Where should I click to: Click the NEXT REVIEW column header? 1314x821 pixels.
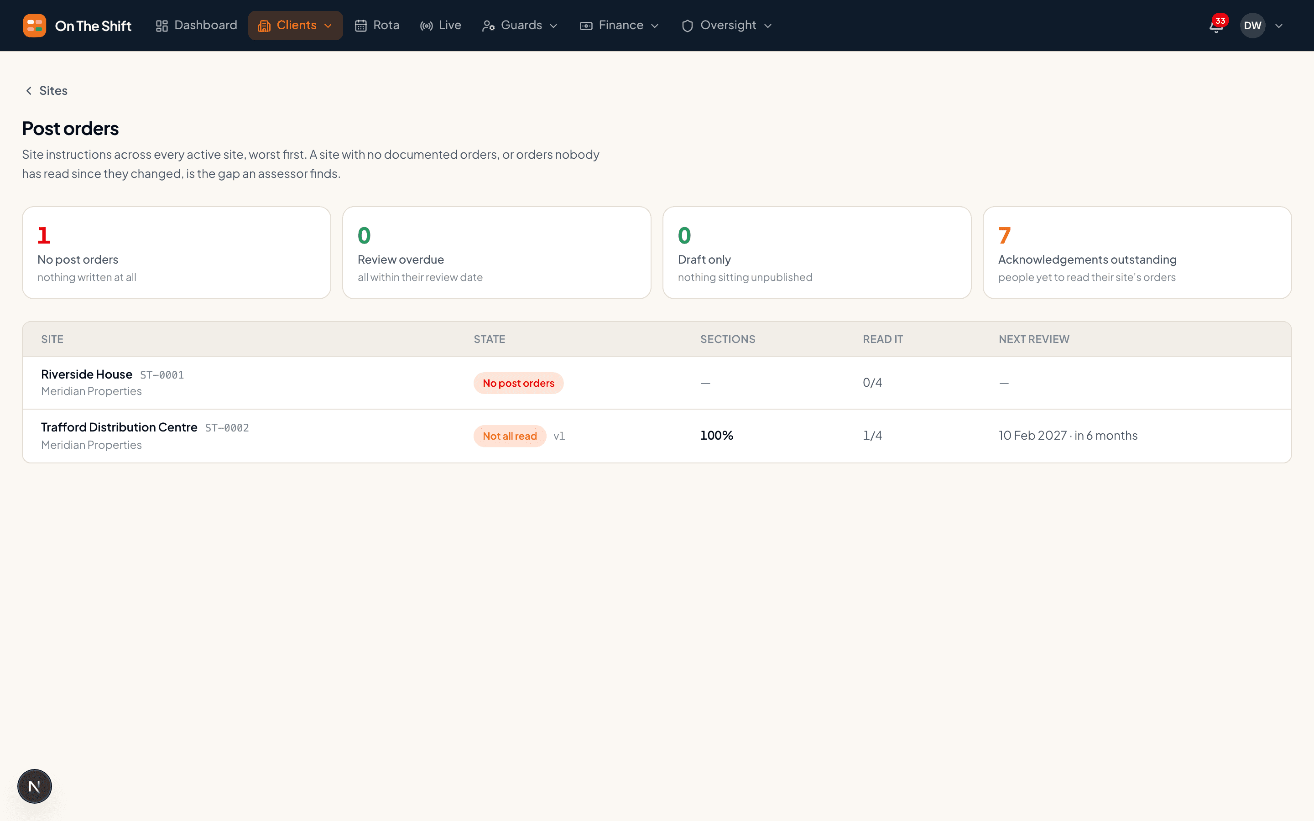tap(1034, 339)
